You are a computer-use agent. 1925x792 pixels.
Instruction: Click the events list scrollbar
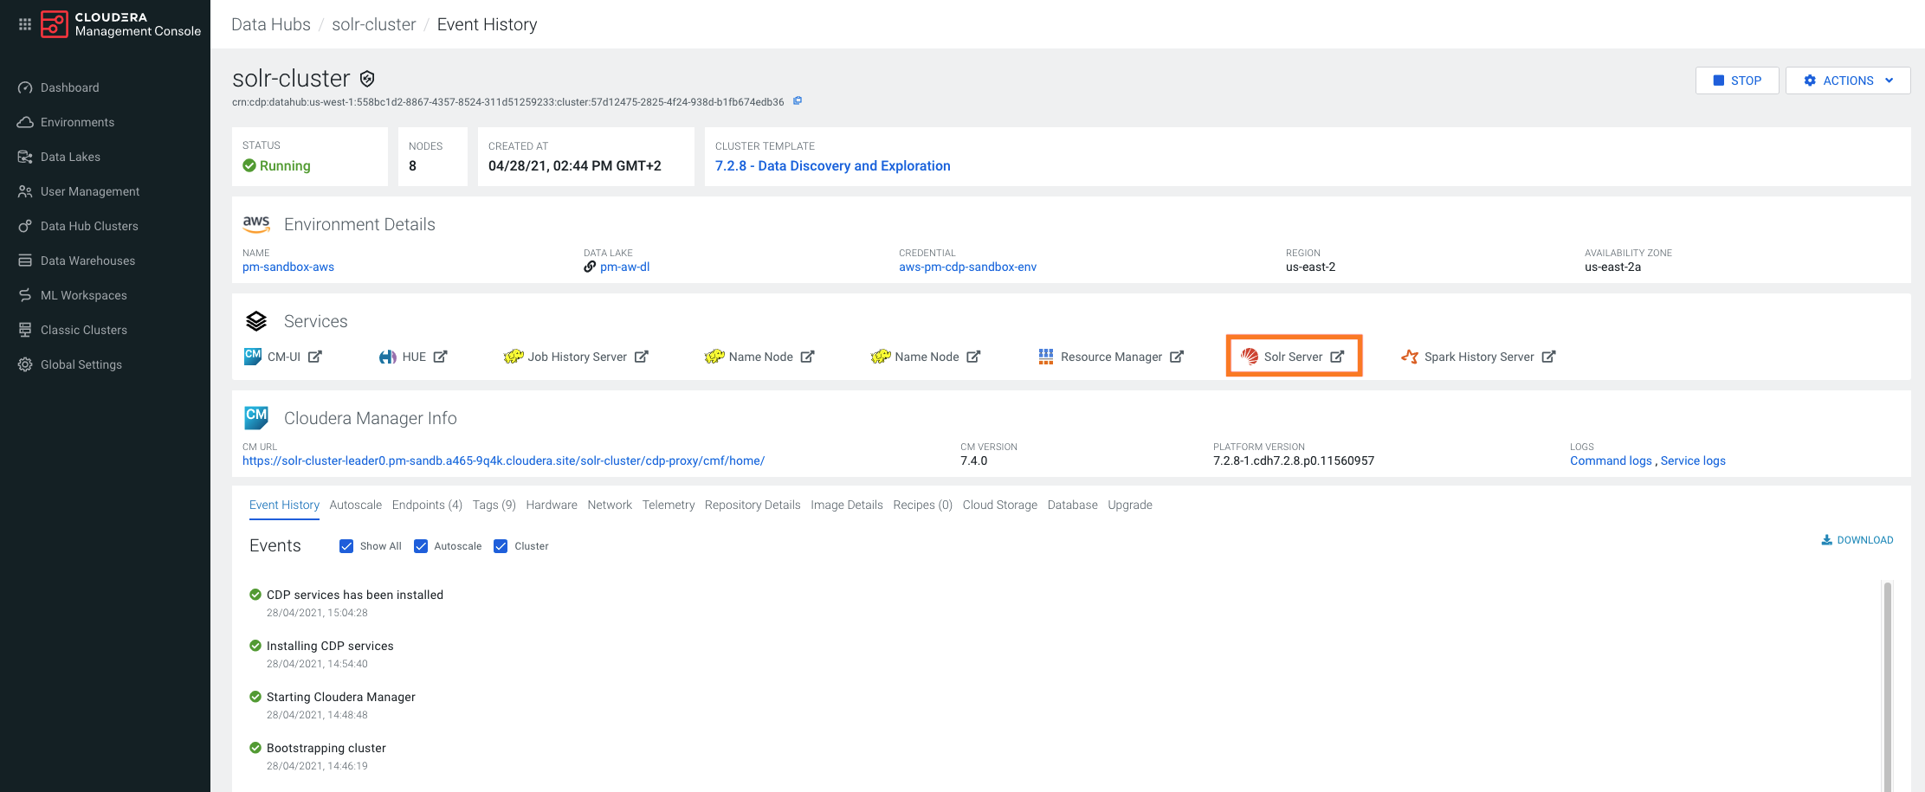[1887, 684]
